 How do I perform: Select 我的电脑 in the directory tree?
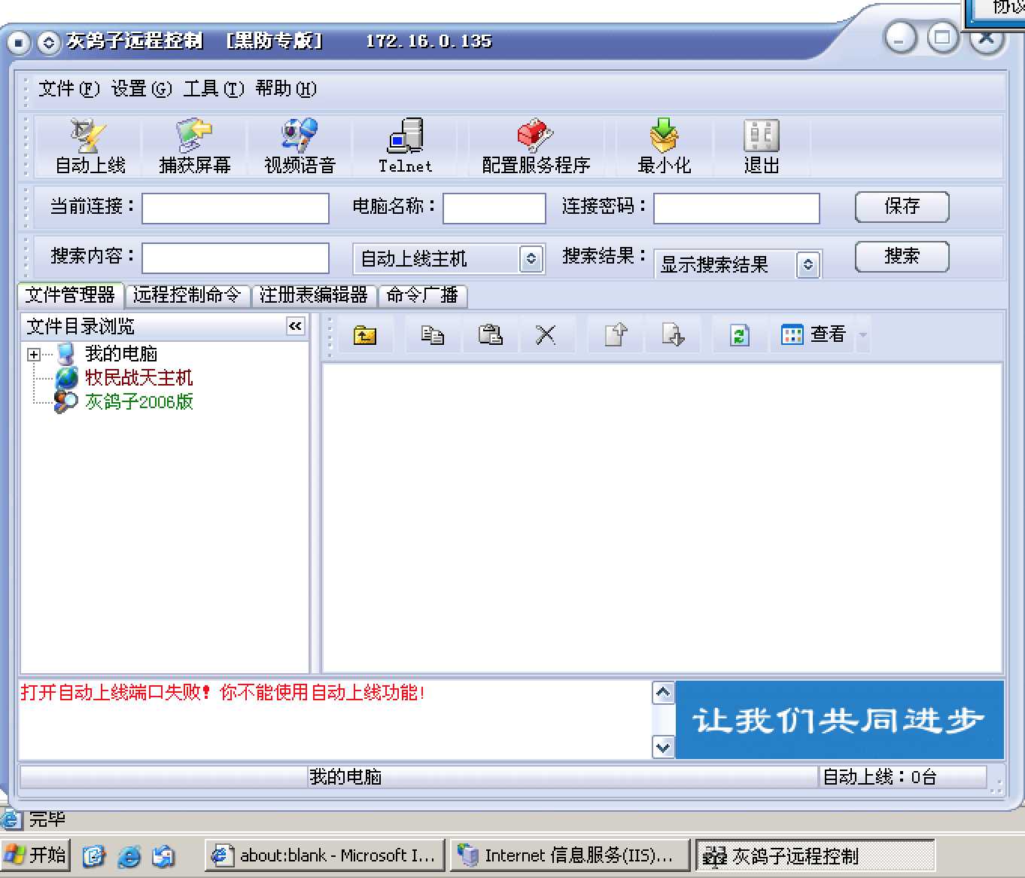click(120, 353)
